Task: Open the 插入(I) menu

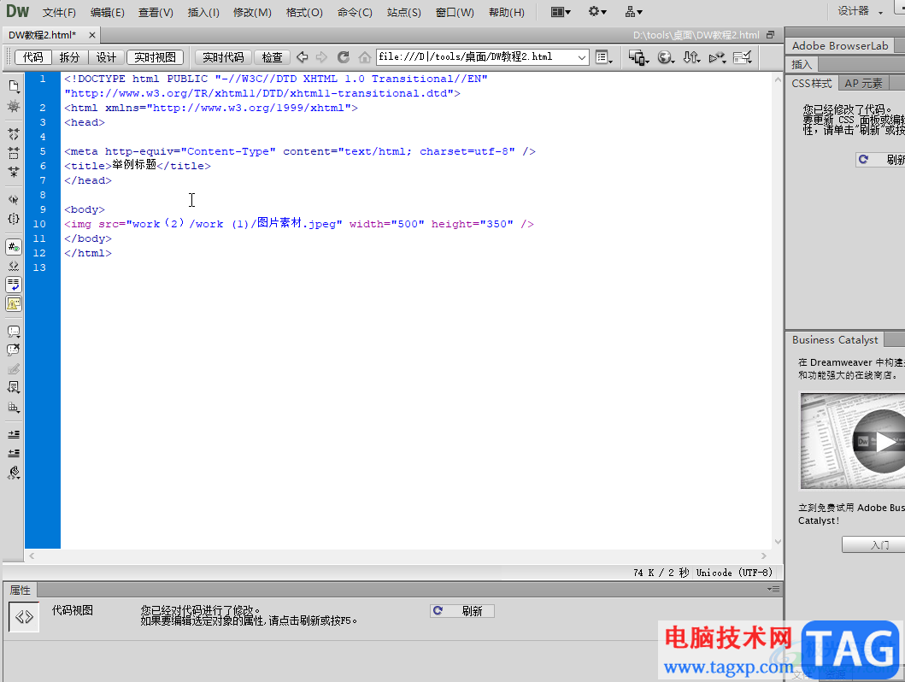Action: click(203, 12)
